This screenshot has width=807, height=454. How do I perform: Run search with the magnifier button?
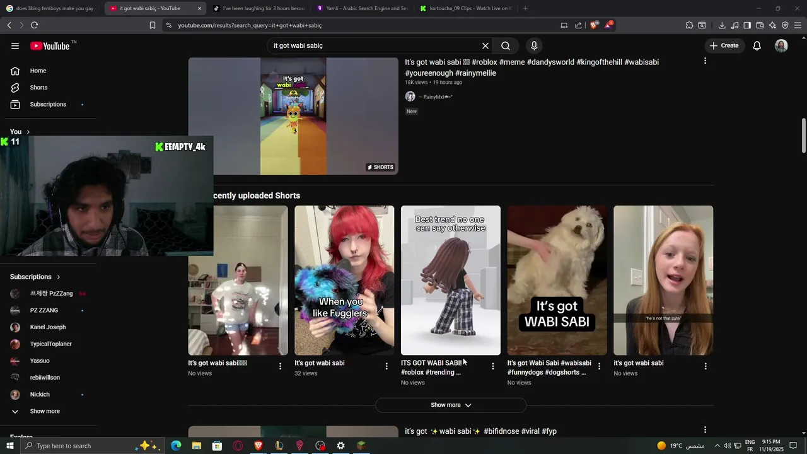tap(506, 45)
